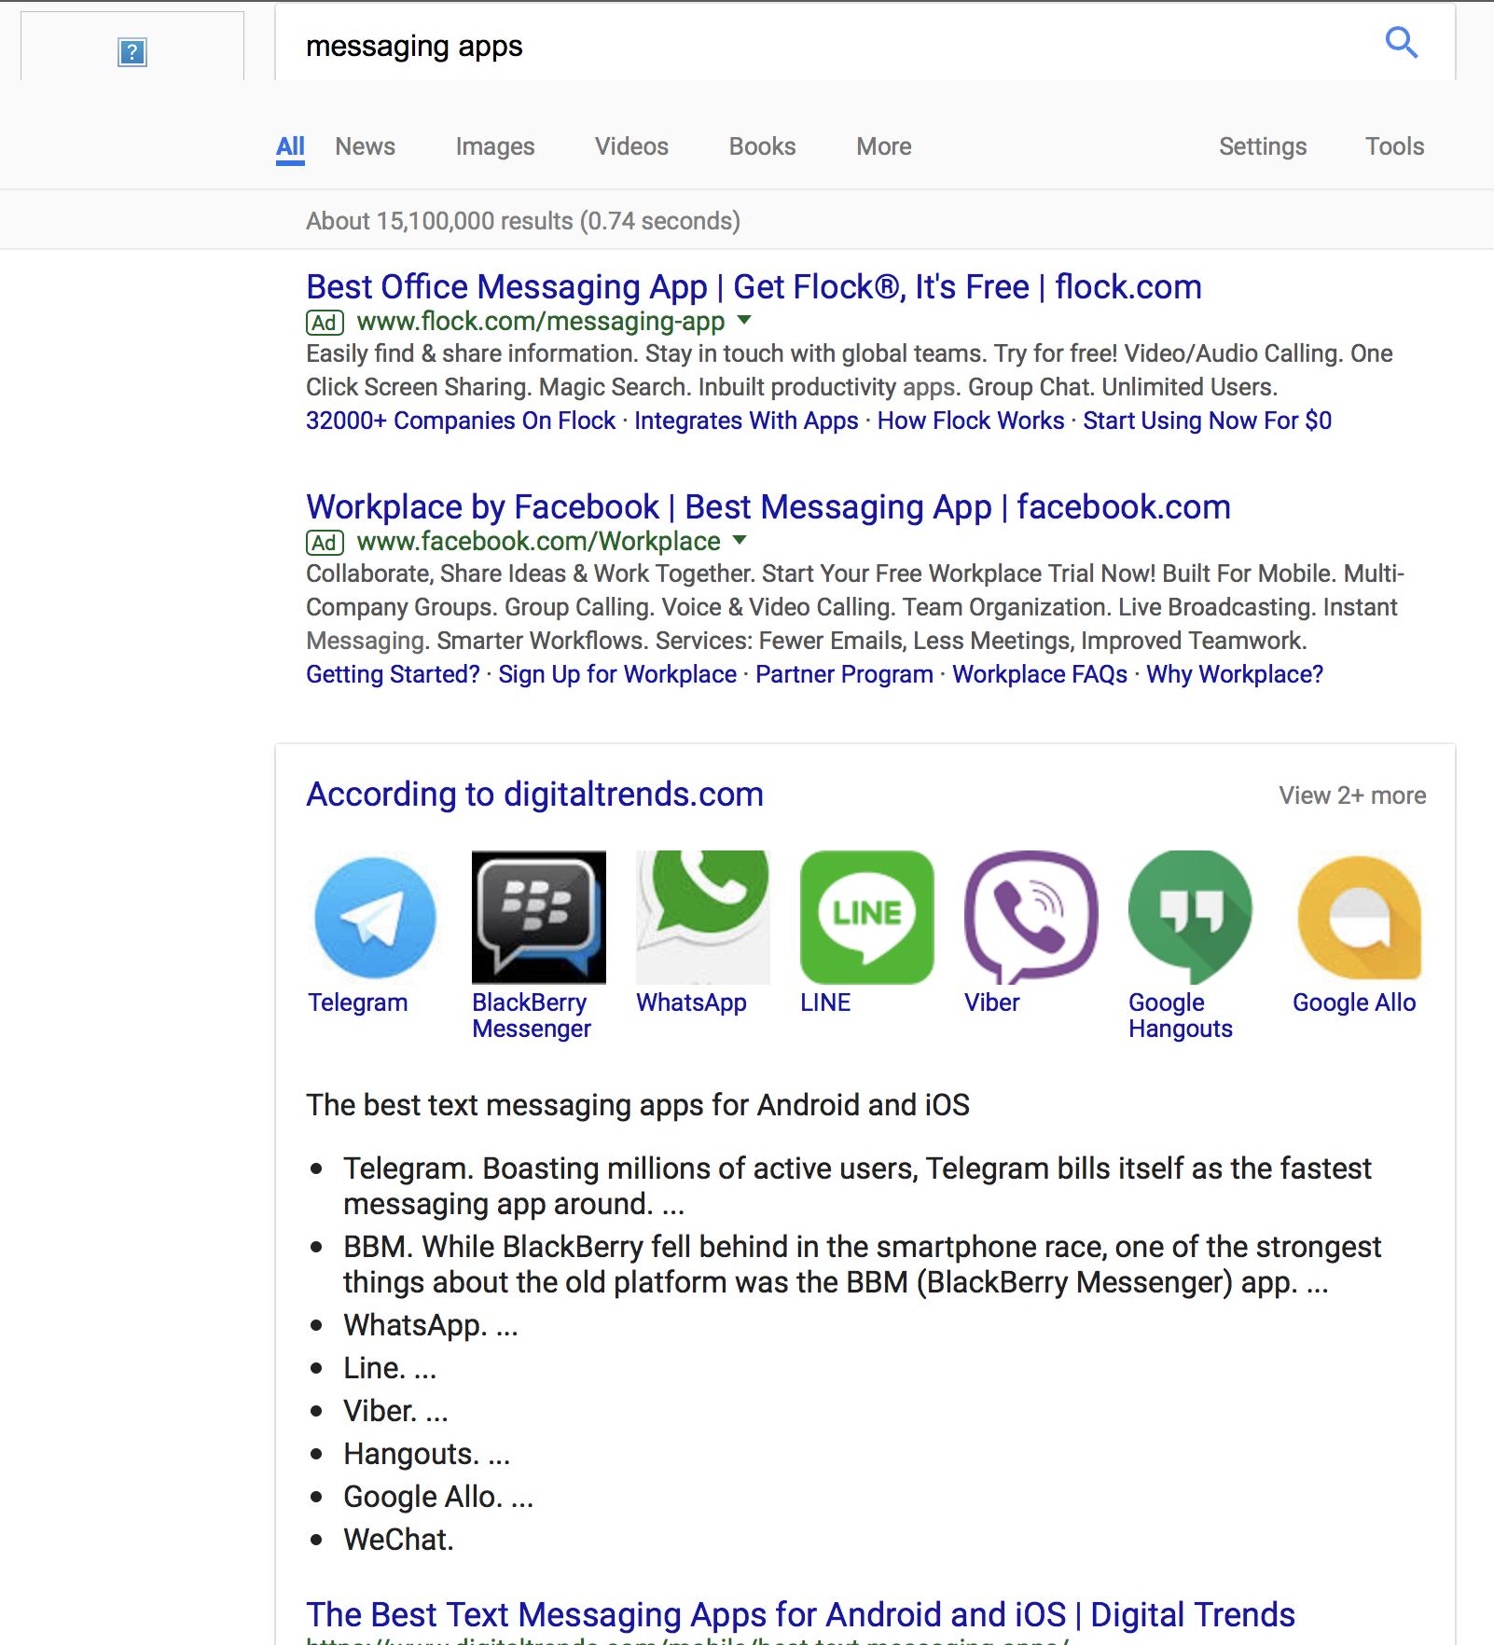The width and height of the screenshot is (1494, 1645).
Task: Open the Telegram app icon
Action: coord(375,918)
